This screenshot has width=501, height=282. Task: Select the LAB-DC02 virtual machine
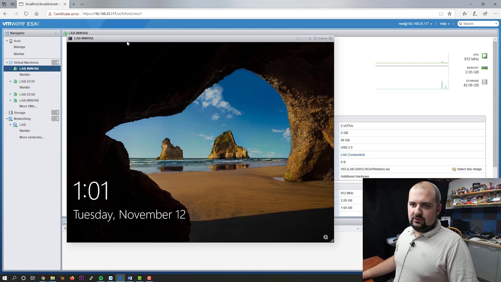click(x=27, y=94)
